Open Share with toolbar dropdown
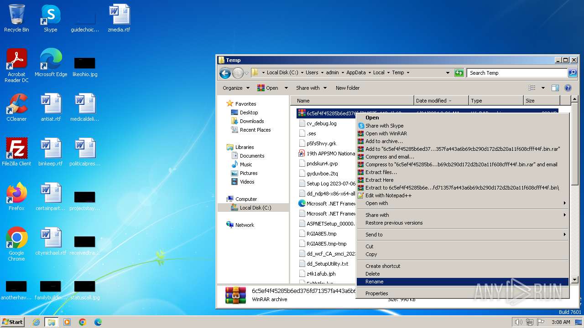Screen dimensions: 584x328 pyautogui.click(x=311, y=88)
